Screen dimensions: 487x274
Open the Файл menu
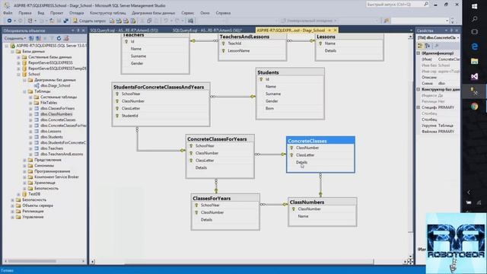tap(8, 13)
